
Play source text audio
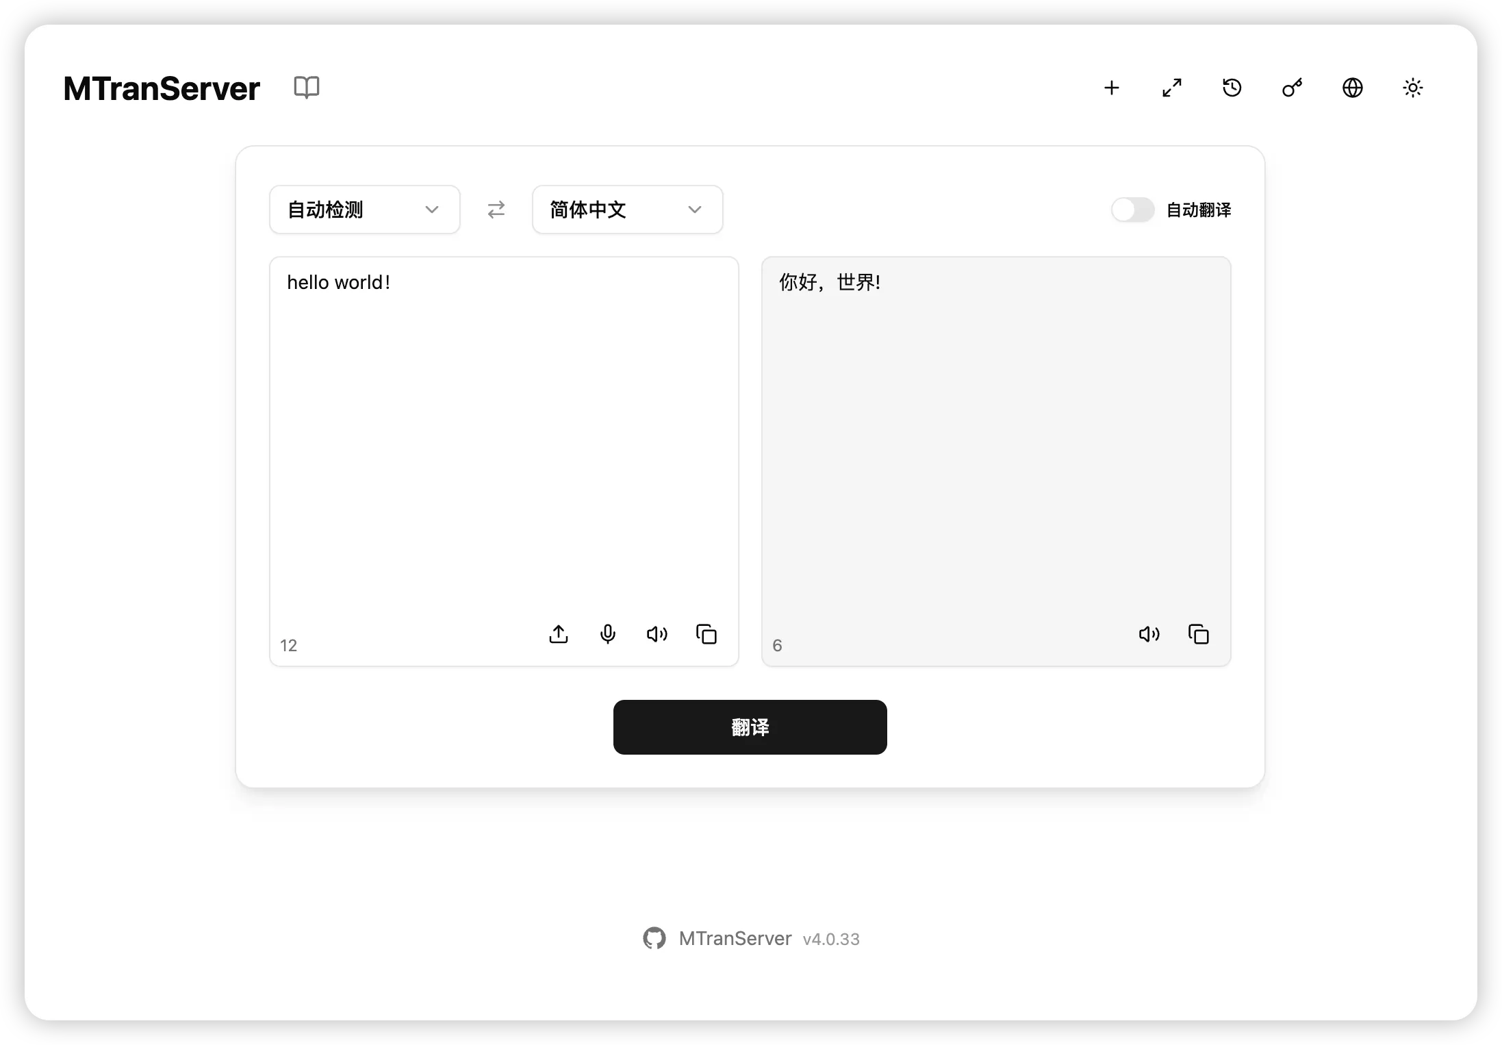pos(657,635)
